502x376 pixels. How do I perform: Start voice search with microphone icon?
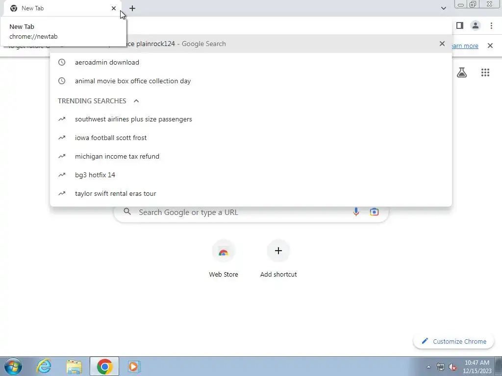coord(356,212)
